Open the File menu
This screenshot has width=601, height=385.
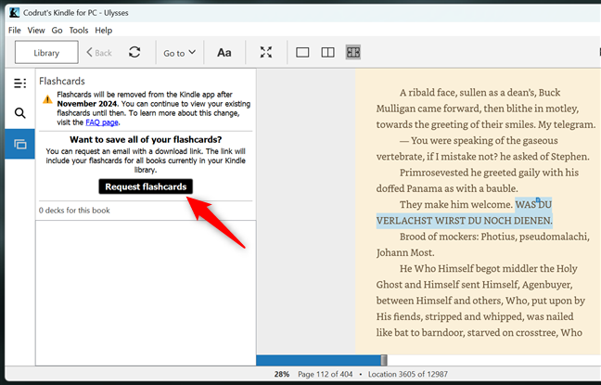(15, 31)
